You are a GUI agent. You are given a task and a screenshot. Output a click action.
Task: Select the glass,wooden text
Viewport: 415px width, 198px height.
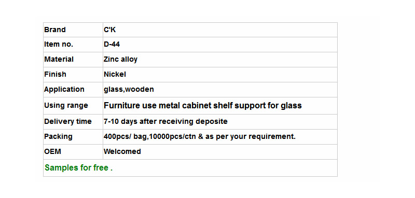(x=129, y=90)
